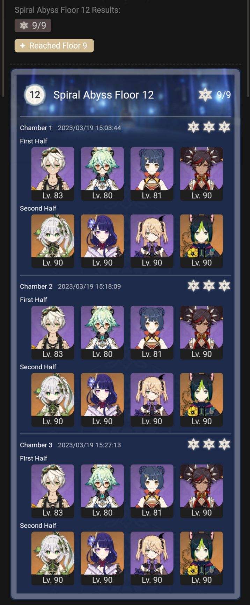This screenshot has height=605, width=250.
Task: Select Chamber 3 first half Sucrose Lv. 80 portrait
Action: [x=102, y=491]
